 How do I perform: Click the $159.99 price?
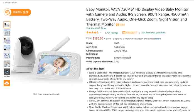coord(98,39)
